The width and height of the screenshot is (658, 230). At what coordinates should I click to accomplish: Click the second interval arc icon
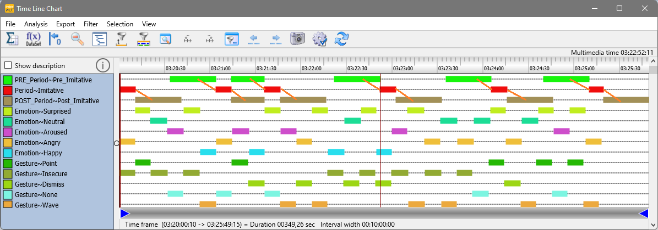pos(210,40)
